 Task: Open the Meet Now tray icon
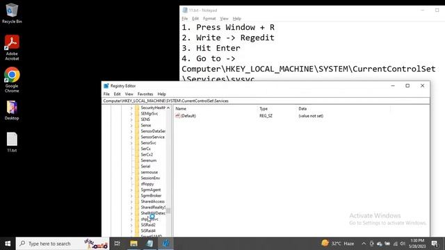tap(371, 244)
